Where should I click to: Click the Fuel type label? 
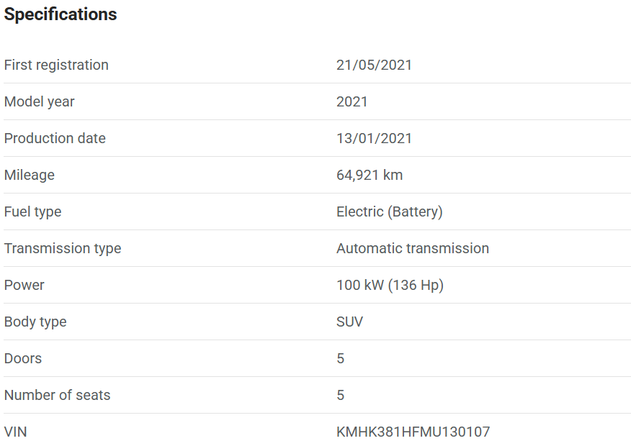pyautogui.click(x=33, y=211)
